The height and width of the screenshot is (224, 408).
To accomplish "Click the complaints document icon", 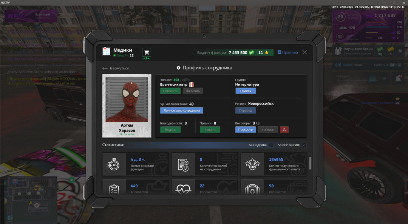I will click(x=183, y=164).
